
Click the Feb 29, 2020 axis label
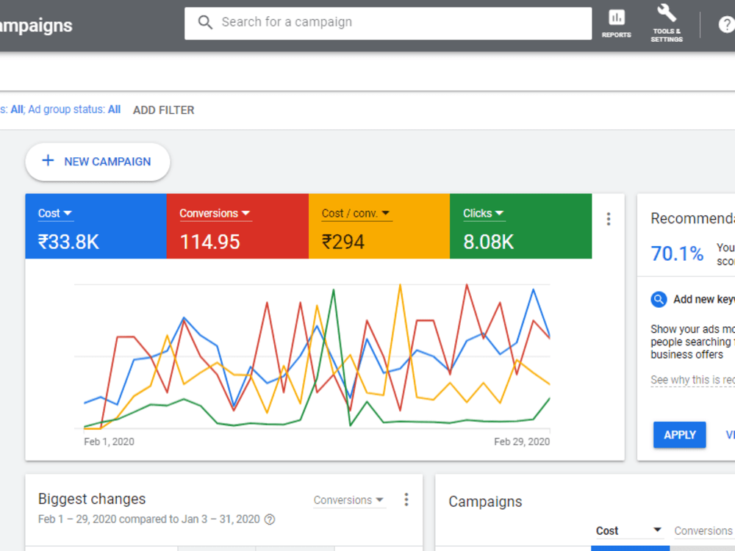click(x=522, y=442)
